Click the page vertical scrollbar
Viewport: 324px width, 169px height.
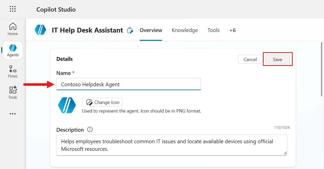click(x=322, y=69)
